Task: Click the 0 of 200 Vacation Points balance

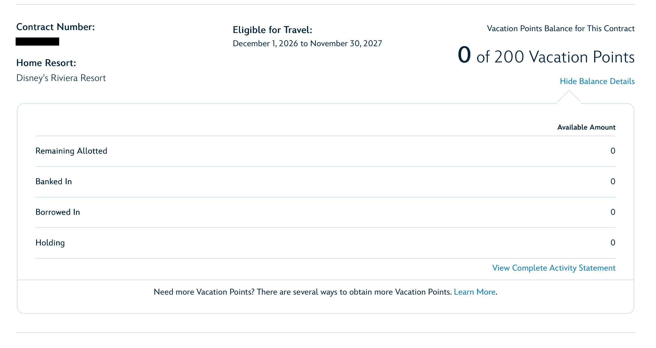Action: [x=546, y=56]
